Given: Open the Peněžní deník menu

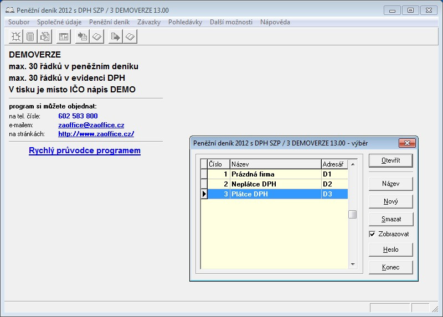Looking at the screenshot, I should [x=109, y=22].
